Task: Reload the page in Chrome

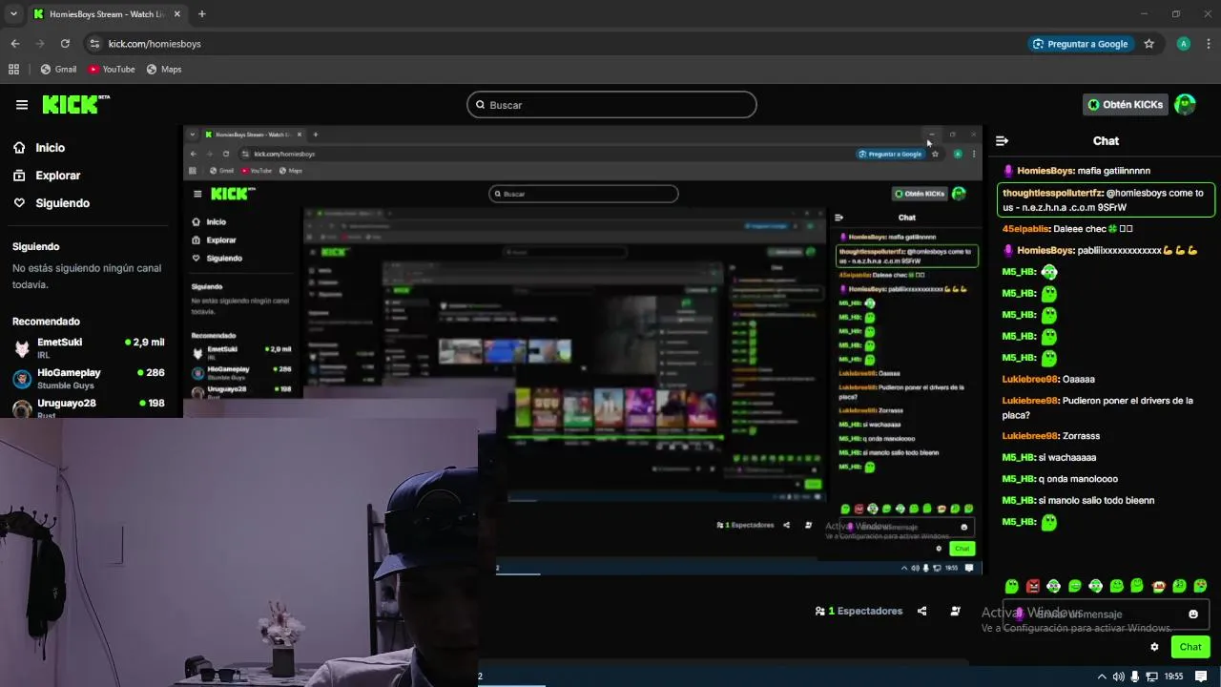Action: (65, 44)
